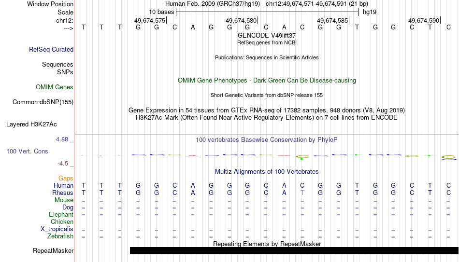Click the Gaps row label

click(x=66, y=179)
